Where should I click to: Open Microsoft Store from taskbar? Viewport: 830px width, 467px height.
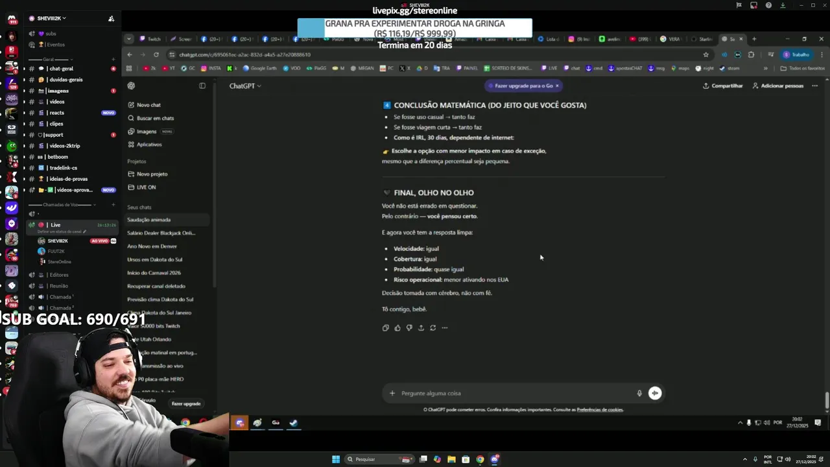tap(466, 459)
